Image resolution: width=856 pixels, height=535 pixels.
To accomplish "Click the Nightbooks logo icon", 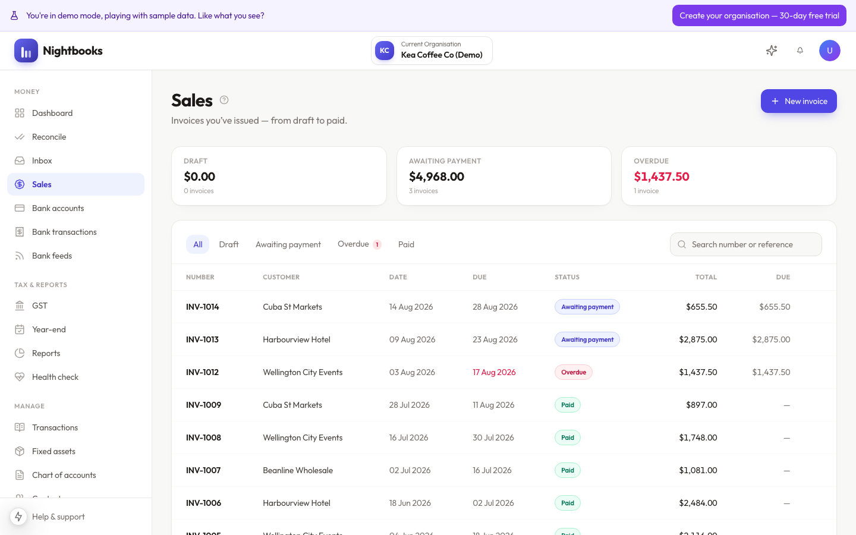I will (26, 51).
